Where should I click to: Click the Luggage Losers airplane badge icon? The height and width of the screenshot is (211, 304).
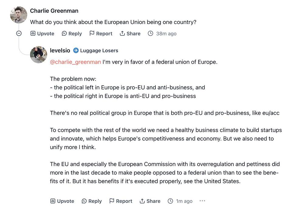[x=76, y=50]
